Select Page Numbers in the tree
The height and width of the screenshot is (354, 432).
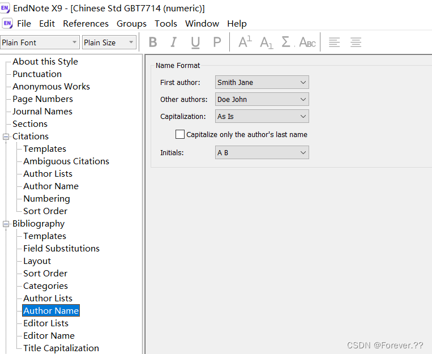(42, 99)
